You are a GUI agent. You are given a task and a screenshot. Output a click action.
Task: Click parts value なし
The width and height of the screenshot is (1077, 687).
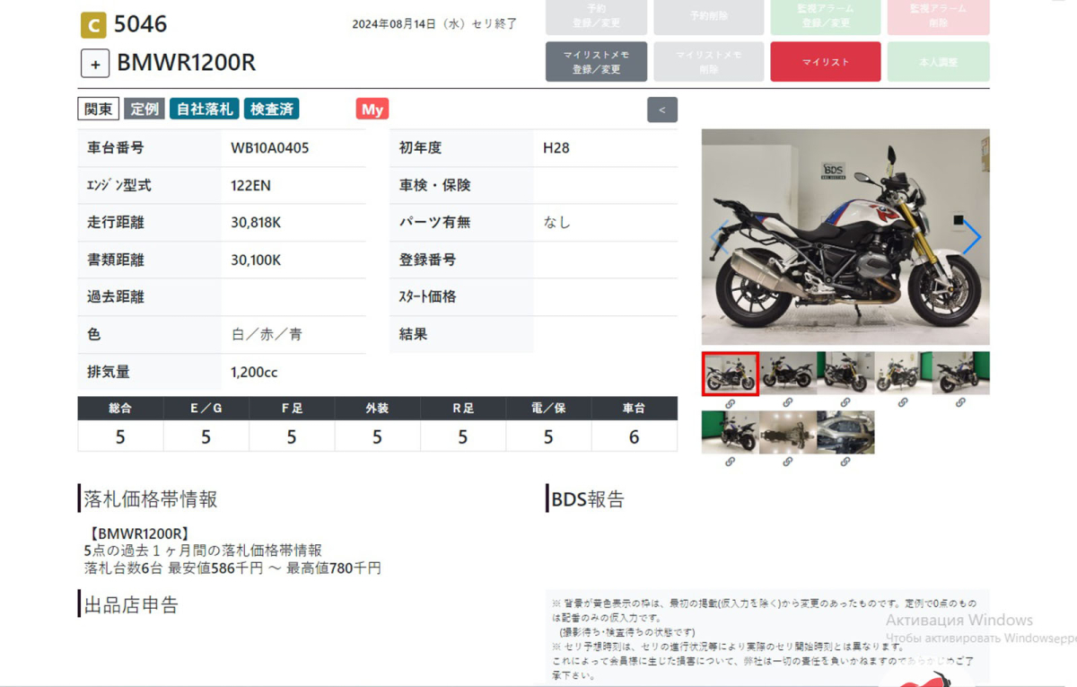click(556, 223)
